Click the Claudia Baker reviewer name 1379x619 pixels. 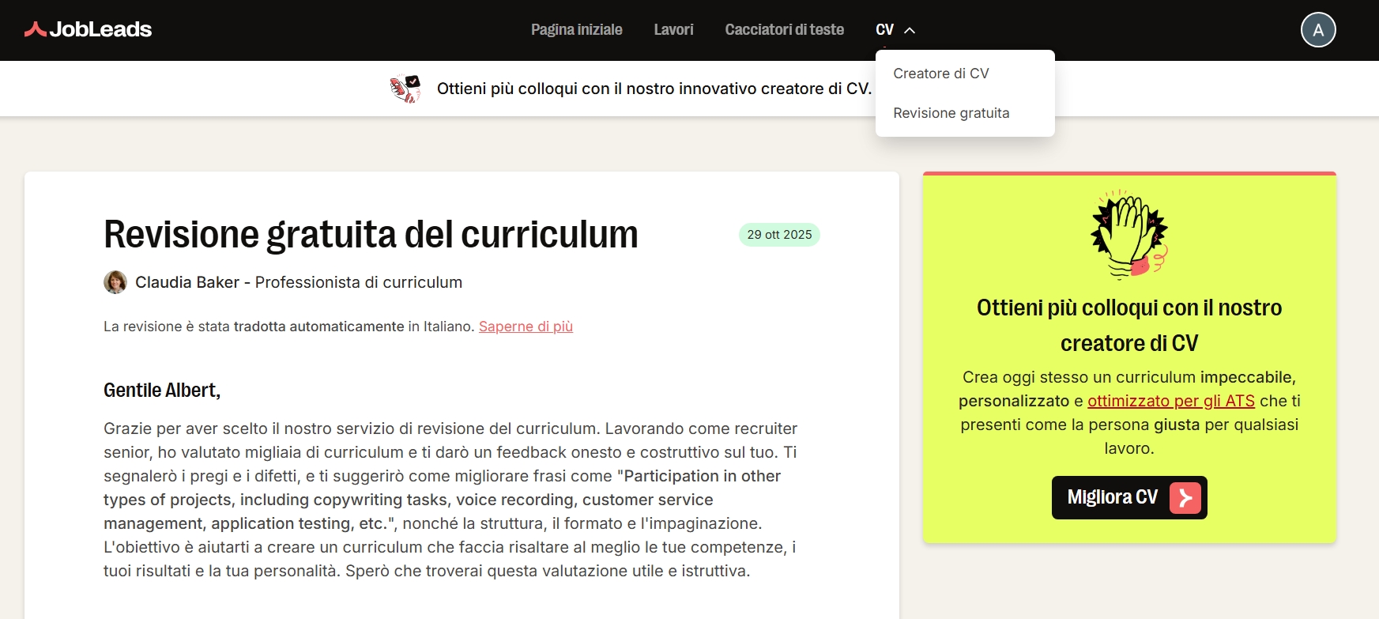point(187,282)
